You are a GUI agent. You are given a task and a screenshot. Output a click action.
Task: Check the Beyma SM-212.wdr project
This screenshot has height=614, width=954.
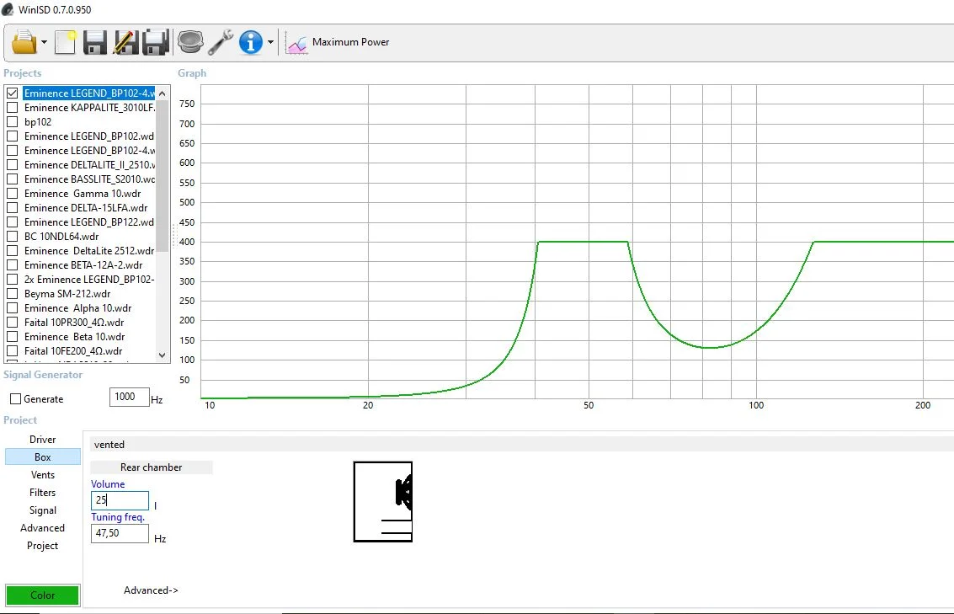point(12,294)
